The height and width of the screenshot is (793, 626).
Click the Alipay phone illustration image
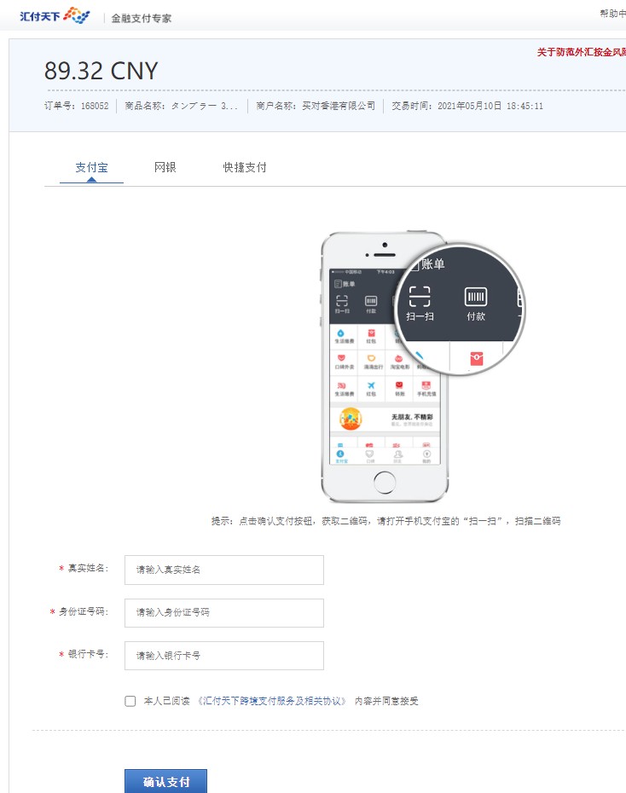423,368
